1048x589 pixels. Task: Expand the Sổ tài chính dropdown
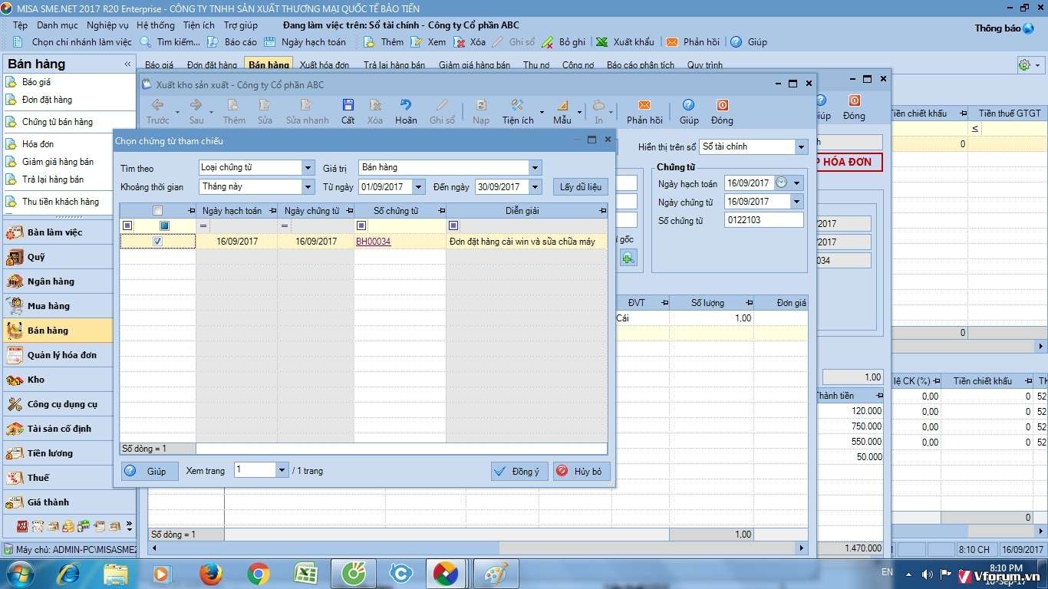coord(801,147)
